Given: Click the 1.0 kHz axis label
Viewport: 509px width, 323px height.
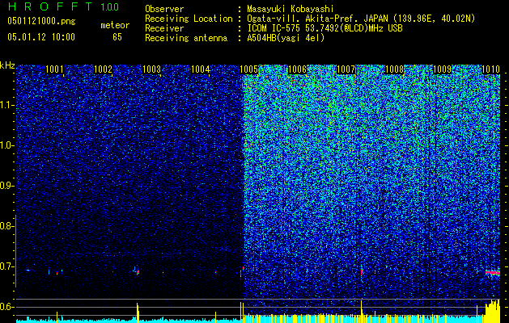Looking at the screenshot, I should (x=7, y=145).
